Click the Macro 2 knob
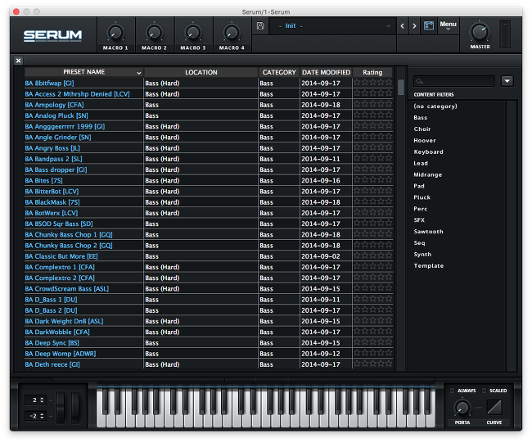This screenshot has width=532, height=443. [154, 33]
